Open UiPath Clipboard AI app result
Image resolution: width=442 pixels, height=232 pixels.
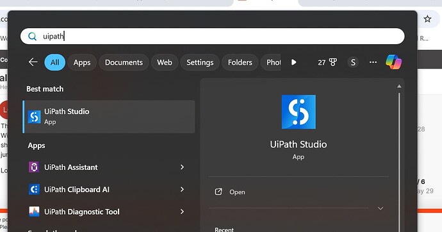pyautogui.click(x=108, y=190)
